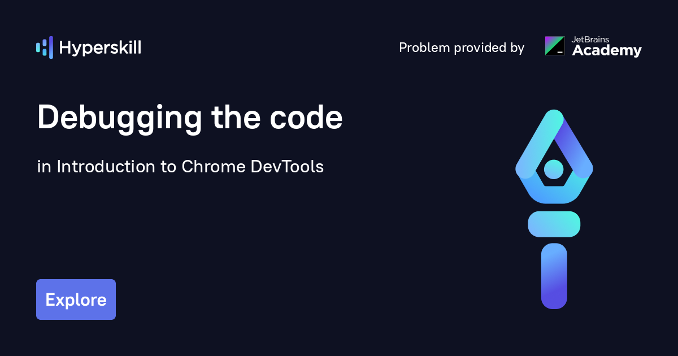The height and width of the screenshot is (356, 678).
Task: Click the Hyperskill wordmark text
Action: [100, 48]
